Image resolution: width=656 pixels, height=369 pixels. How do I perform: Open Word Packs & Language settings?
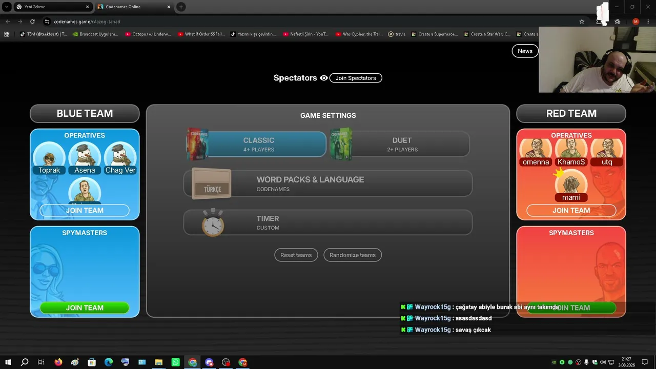328,183
